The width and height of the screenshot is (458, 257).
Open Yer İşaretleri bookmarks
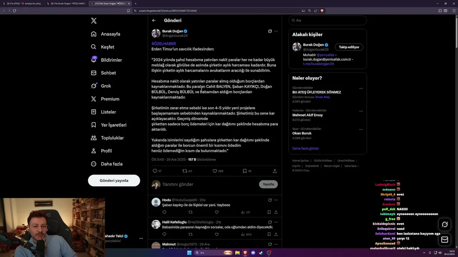tap(108, 125)
